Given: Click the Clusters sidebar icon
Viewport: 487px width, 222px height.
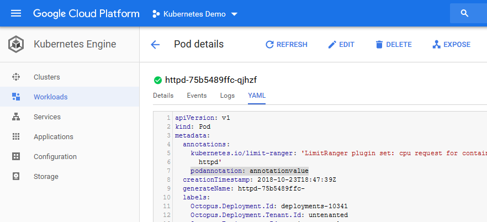Looking at the screenshot, I should click(16, 77).
